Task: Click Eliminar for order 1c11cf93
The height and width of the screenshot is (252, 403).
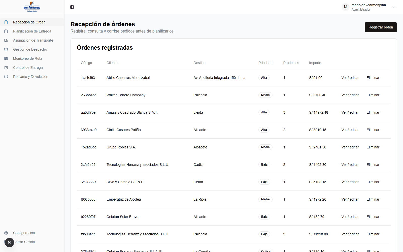Action: coord(373,78)
